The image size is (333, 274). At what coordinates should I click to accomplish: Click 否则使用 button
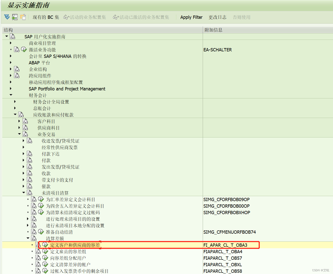(242, 17)
